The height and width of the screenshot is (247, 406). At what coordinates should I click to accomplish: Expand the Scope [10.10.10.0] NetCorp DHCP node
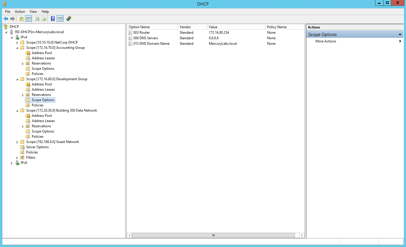point(17,43)
